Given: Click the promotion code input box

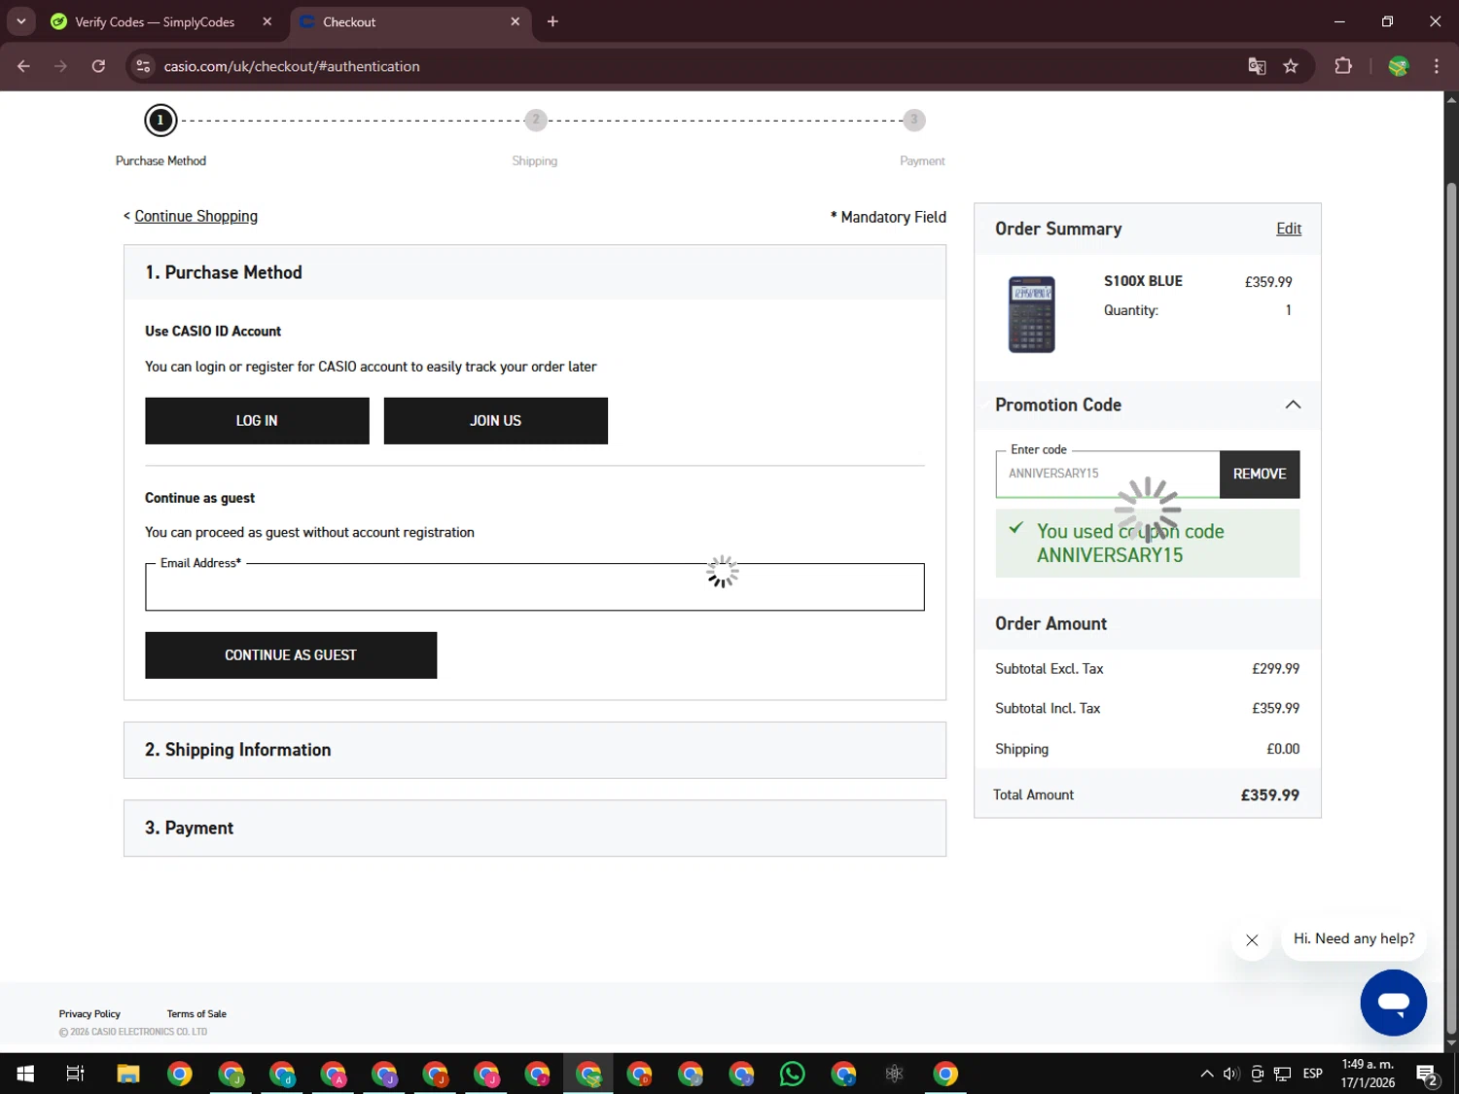Looking at the screenshot, I should click(1107, 474).
